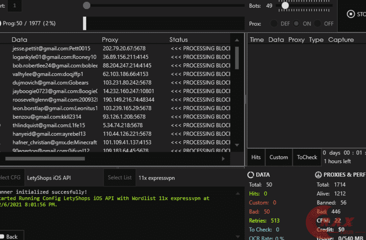Sort results by Capture column header
The height and width of the screenshot is (240, 366).
pyautogui.click(x=341, y=39)
